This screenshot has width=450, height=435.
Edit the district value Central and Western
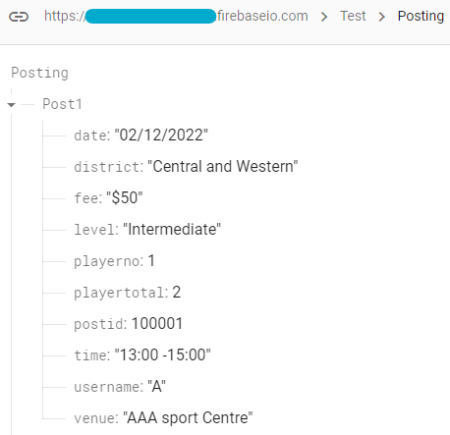pos(223,166)
